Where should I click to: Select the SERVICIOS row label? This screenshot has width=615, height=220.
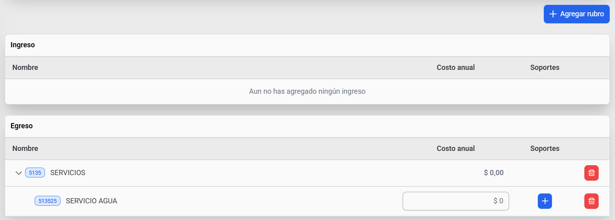[x=68, y=173]
